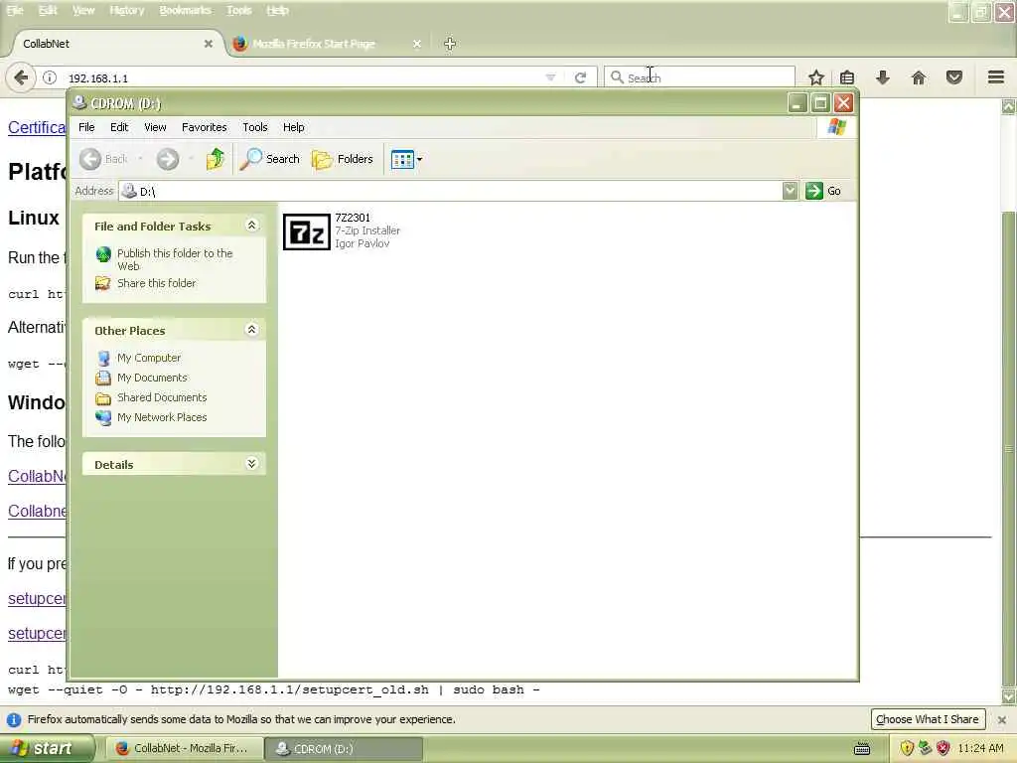1017x763 pixels.
Task: Switch to CollabNet Firefox taskbar button
Action: [184, 749]
